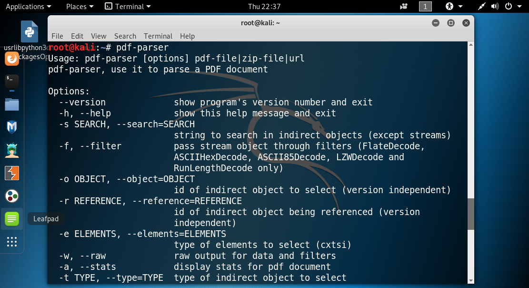Click the '-a, --stats' option text
Screen dimensions: 529x288
[x=88, y=267]
